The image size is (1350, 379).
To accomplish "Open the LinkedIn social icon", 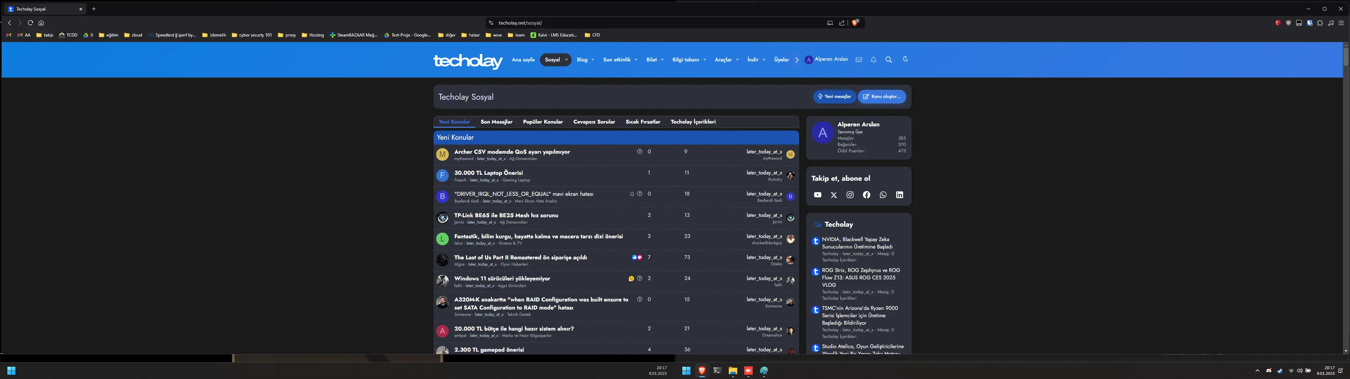I will pyautogui.click(x=900, y=195).
